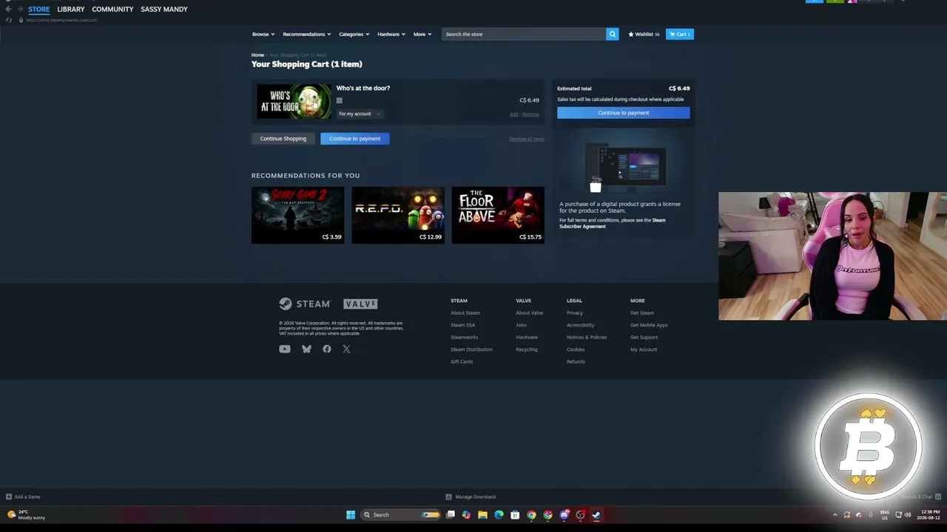947x532 pixels.
Task: Expand the Recommendations dropdown menu
Action: tap(307, 34)
